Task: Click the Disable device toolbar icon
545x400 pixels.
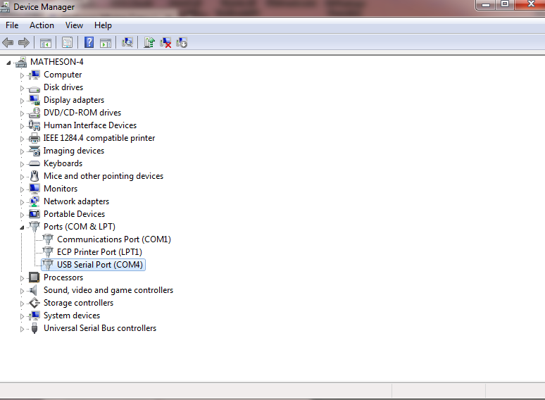Action: [182, 42]
